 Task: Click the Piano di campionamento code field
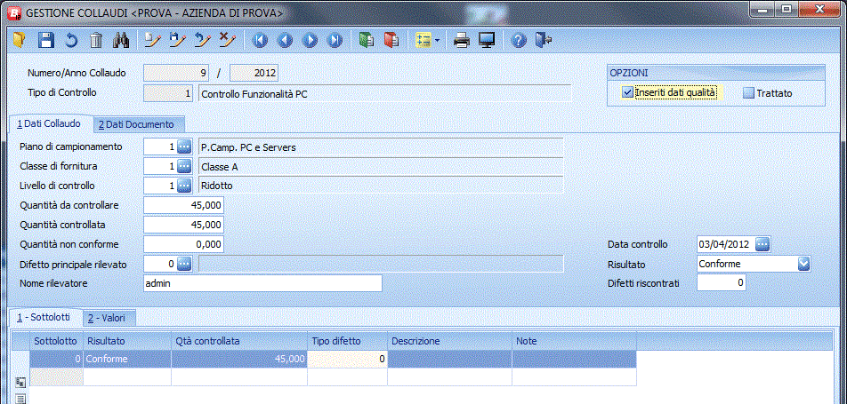160,147
